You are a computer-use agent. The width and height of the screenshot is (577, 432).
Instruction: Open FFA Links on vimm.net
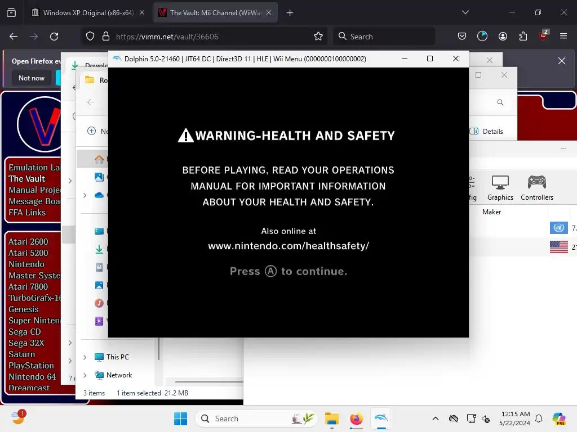pos(27,212)
